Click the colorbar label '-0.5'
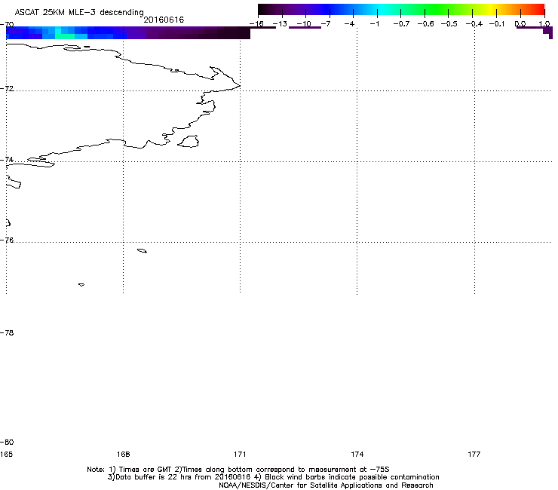The image size is (558, 490). point(449,24)
